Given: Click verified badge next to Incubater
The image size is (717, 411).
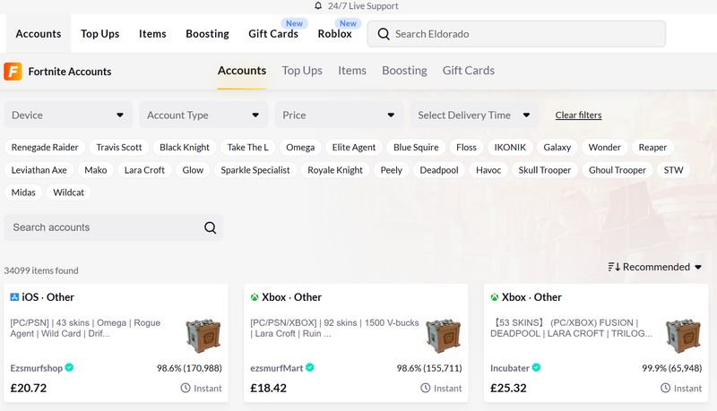Looking at the screenshot, I should (536, 368).
